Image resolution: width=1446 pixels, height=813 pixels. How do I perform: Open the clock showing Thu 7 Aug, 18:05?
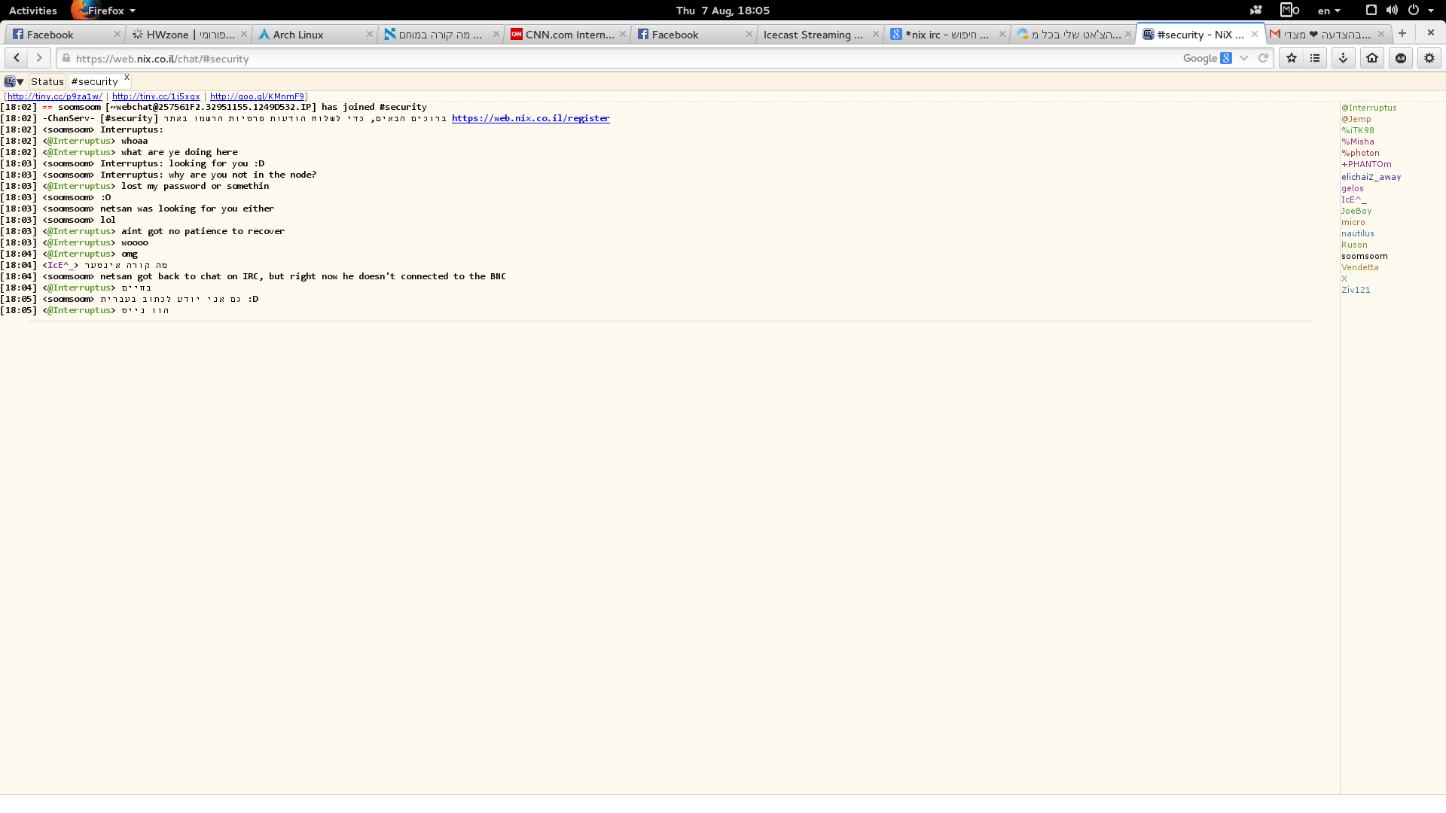click(723, 11)
